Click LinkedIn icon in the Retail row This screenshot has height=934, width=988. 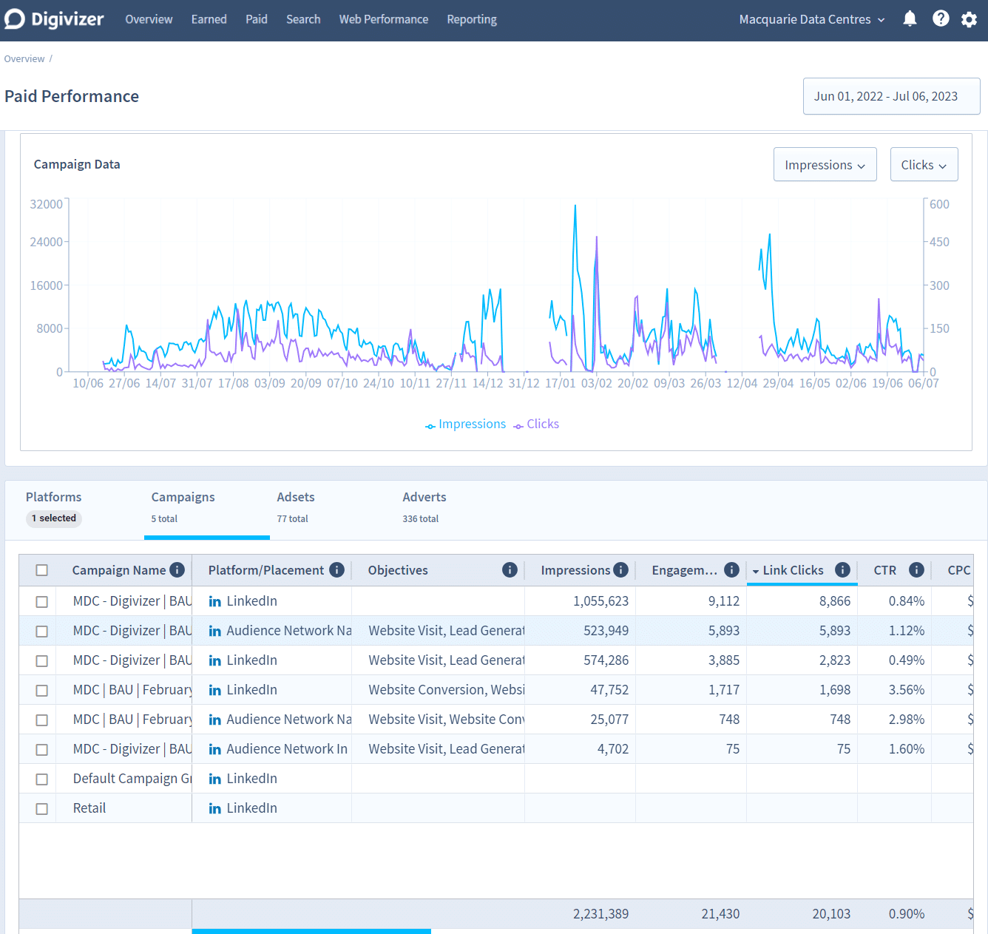coord(215,808)
